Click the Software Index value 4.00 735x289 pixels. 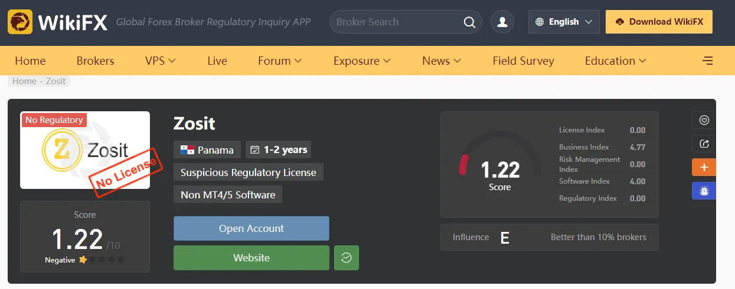click(x=638, y=181)
